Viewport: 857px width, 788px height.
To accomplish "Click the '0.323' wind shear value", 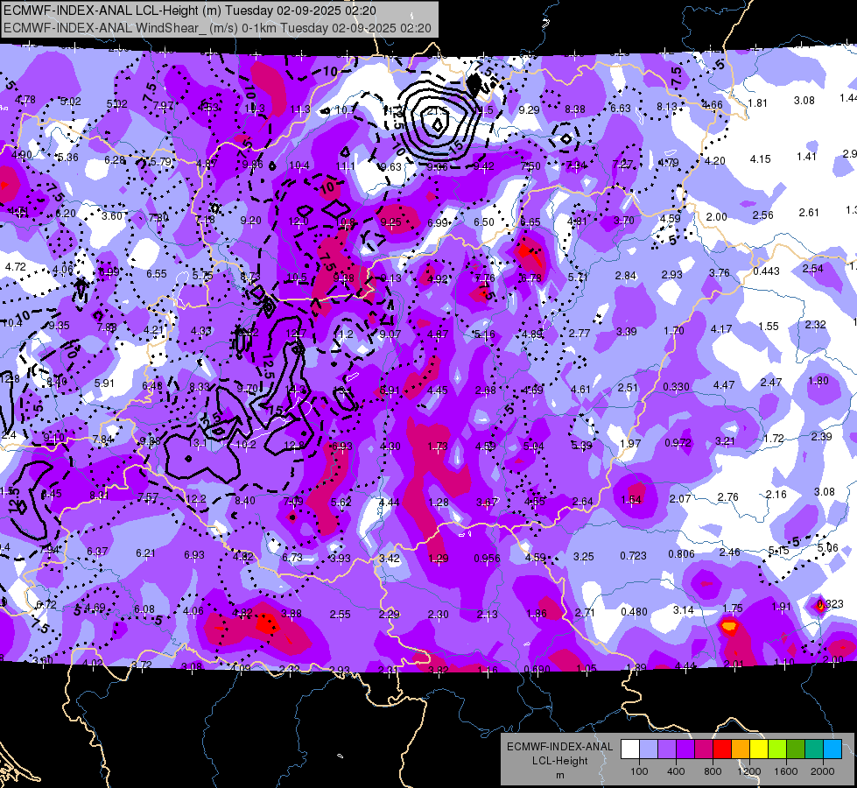I will (830, 604).
